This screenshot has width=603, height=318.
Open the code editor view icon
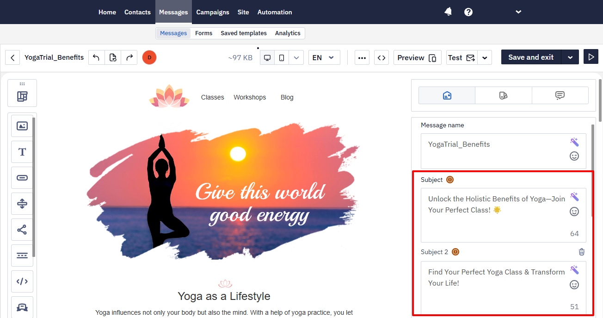pyautogui.click(x=381, y=57)
